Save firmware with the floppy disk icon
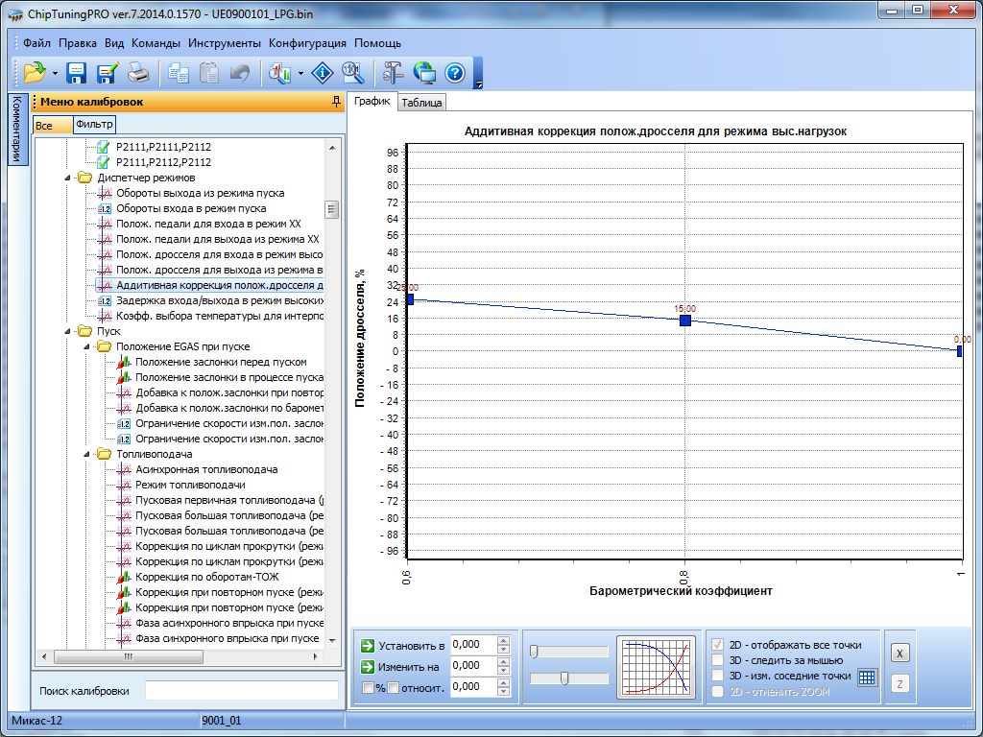This screenshot has width=983, height=737. click(x=77, y=72)
